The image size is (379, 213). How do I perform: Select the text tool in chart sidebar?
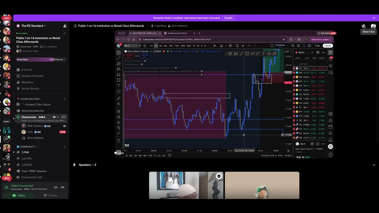coord(118,85)
